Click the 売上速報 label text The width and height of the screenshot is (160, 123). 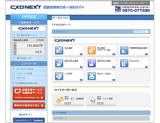coord(68,48)
